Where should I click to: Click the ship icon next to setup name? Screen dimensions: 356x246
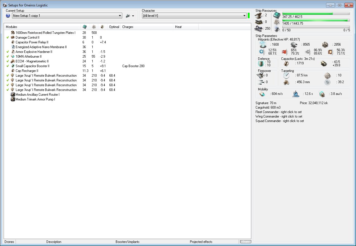[x=128, y=16]
